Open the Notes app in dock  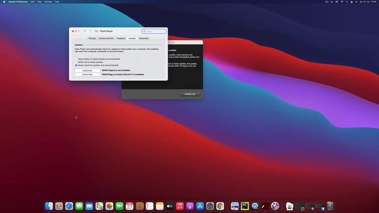point(160,206)
